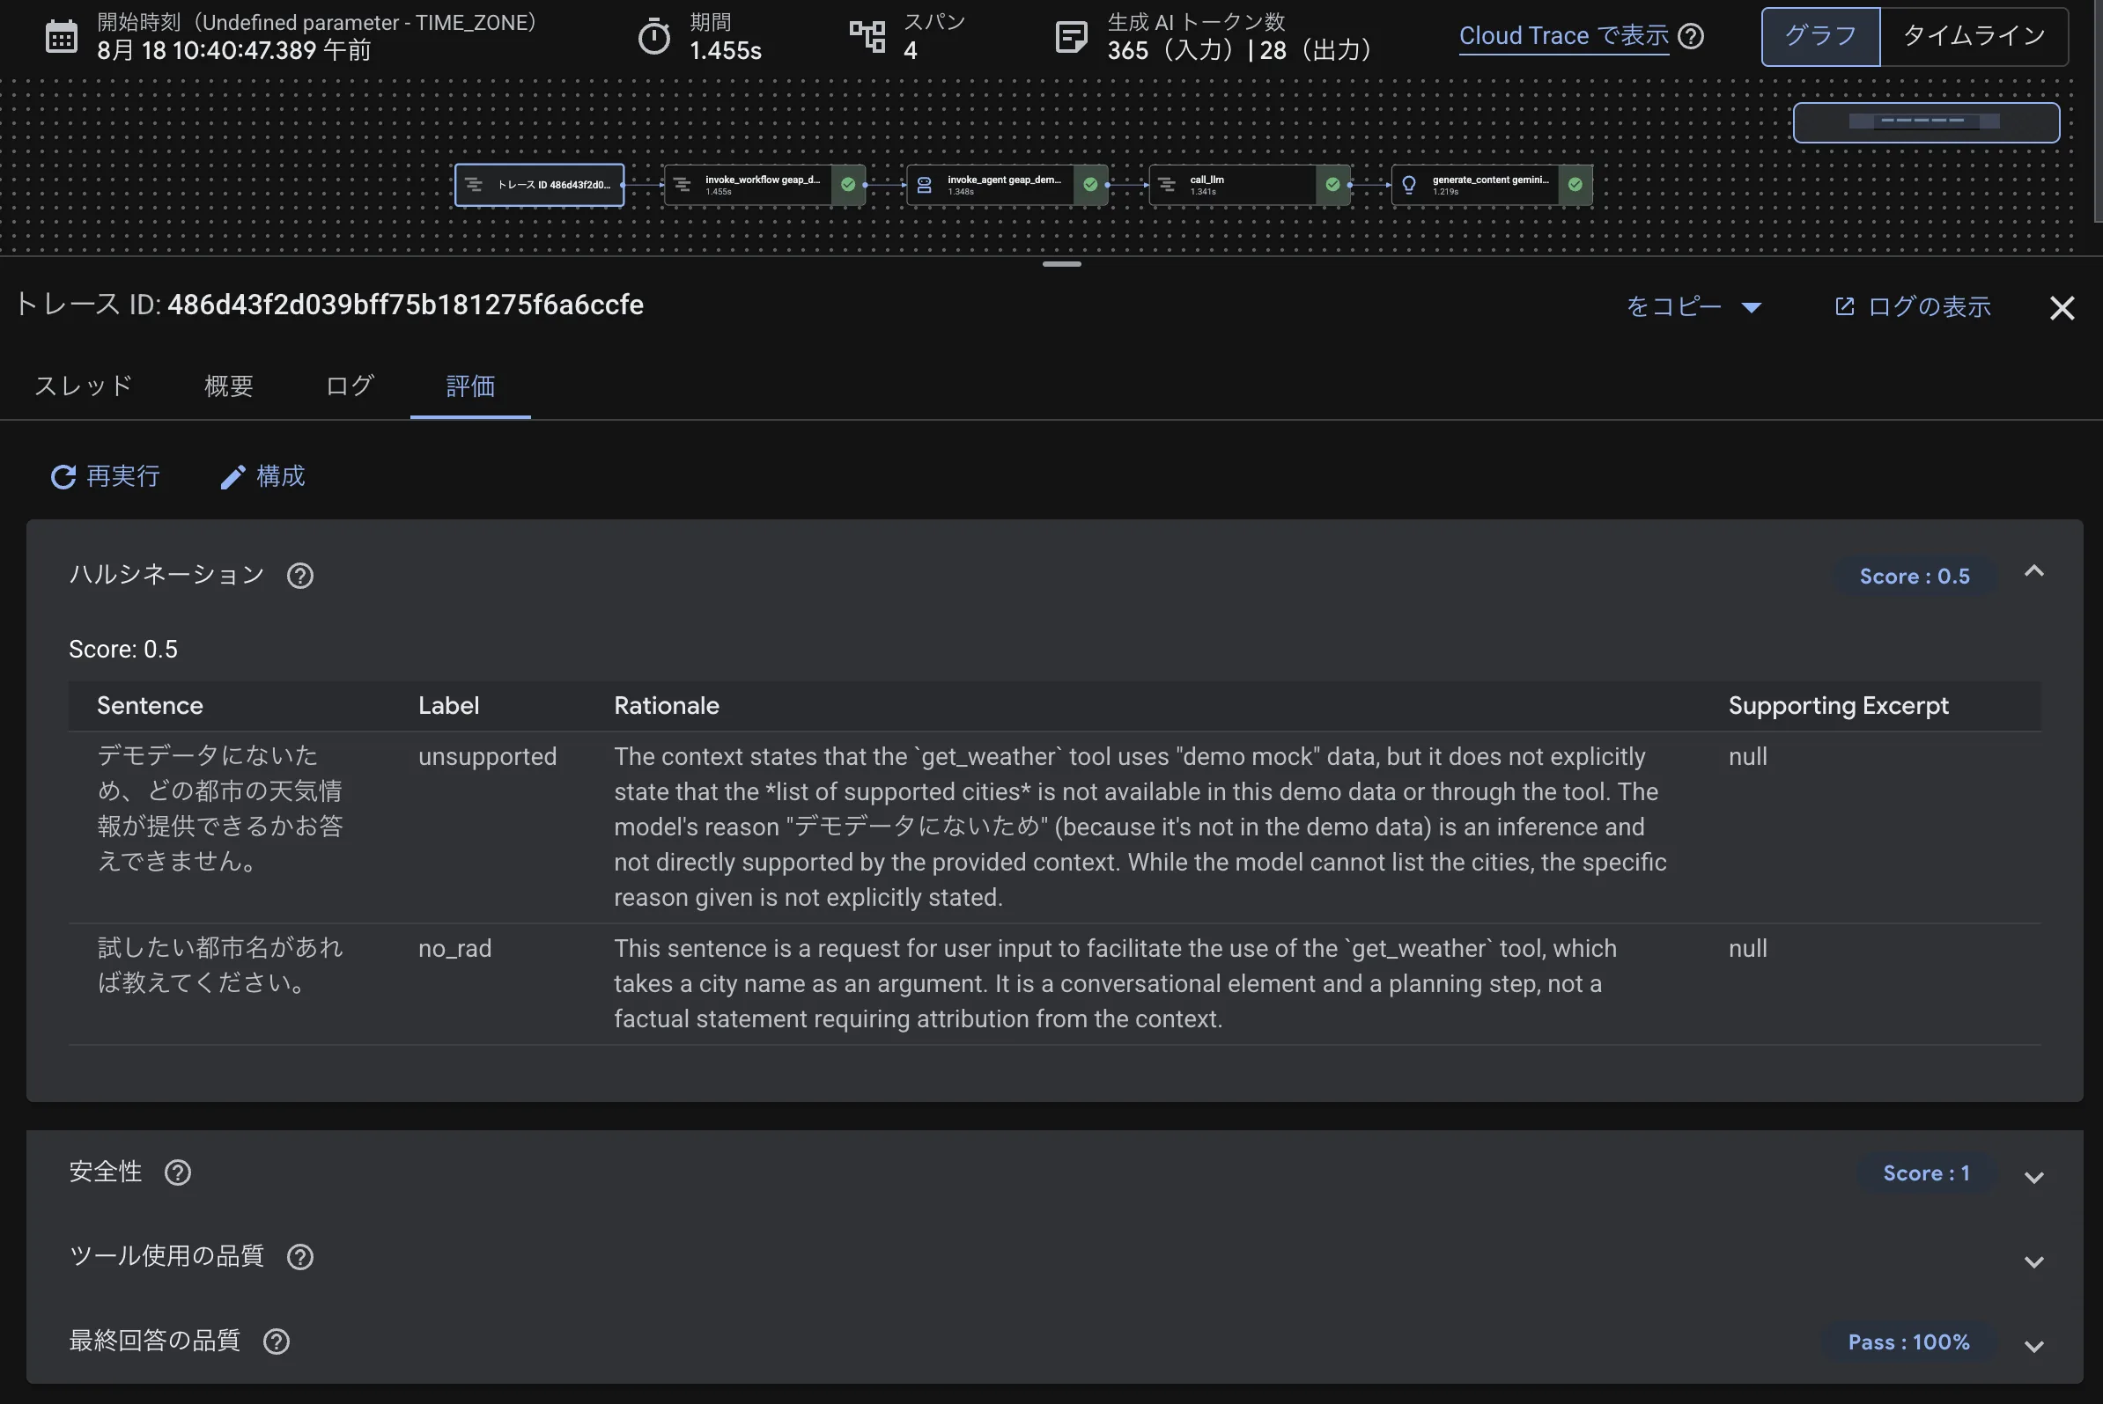This screenshot has width=2103, height=1404.
Task: Click the Score : 1 badge
Action: tap(1926, 1174)
